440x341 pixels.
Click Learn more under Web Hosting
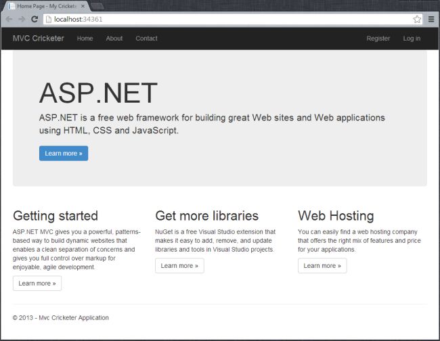pos(322,266)
